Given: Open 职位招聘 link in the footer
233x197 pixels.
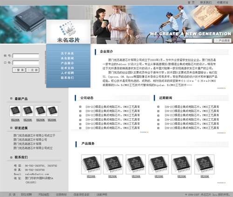Looking at the screenshot, I should tap(27, 195).
